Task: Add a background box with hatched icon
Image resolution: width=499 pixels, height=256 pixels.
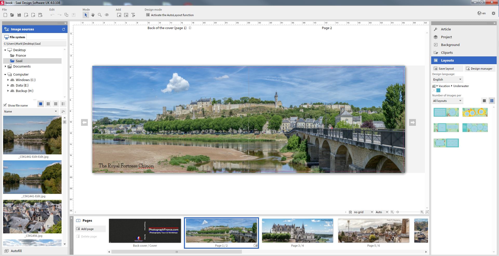Action: [126, 15]
